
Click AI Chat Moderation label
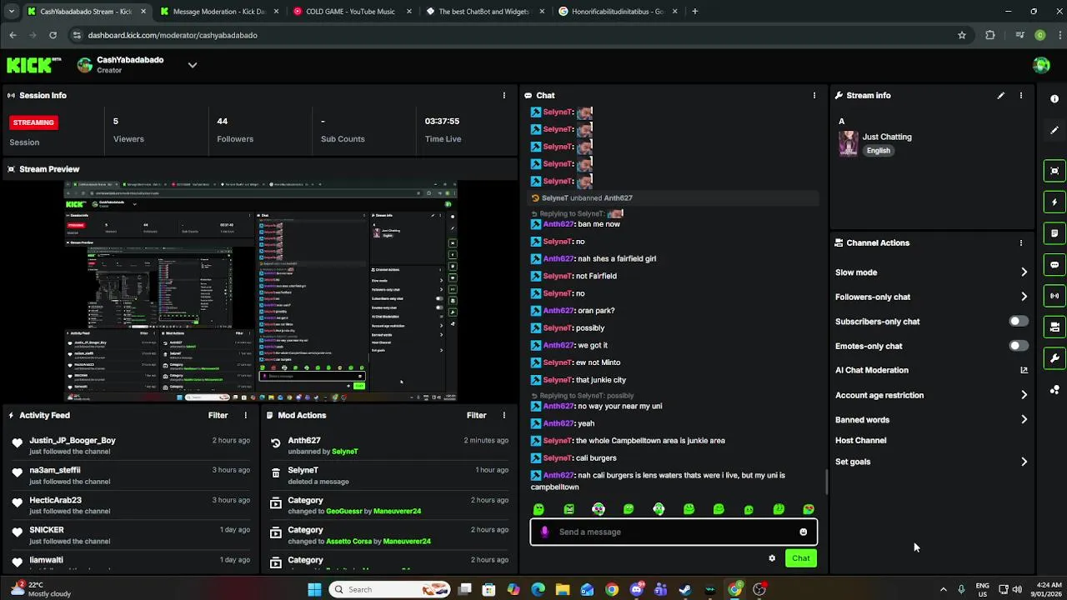click(x=872, y=370)
